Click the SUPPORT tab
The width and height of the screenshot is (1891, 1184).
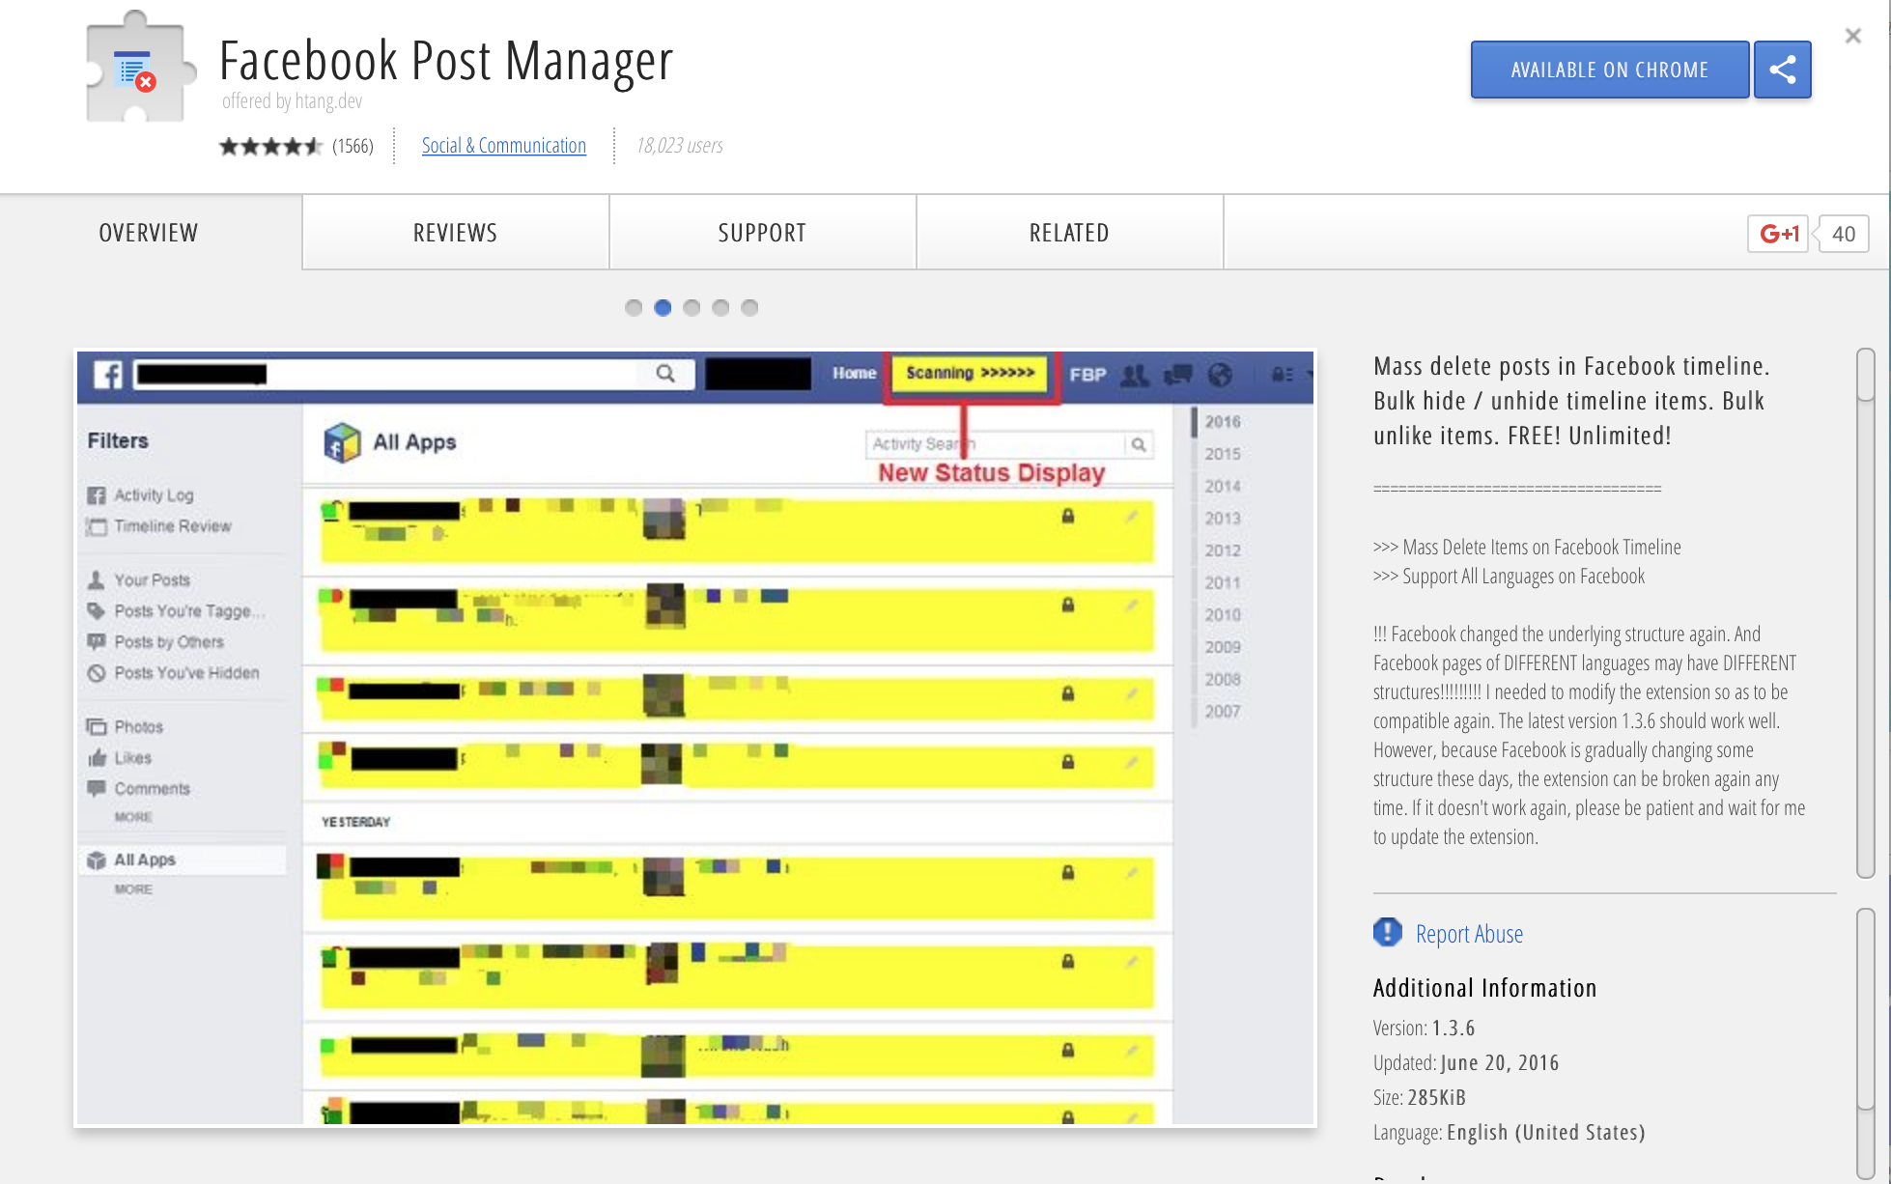coord(764,232)
